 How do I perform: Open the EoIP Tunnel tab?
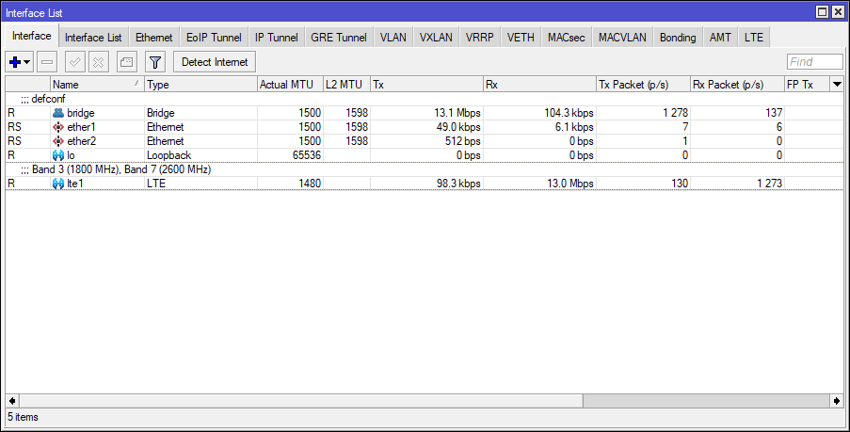(214, 38)
